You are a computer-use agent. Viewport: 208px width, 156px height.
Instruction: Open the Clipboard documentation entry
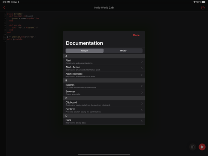104,104
